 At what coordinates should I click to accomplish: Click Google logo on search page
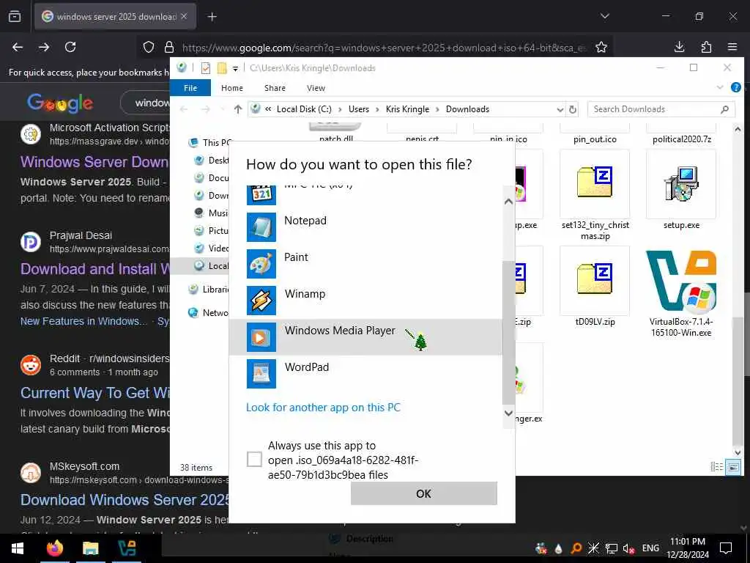pos(60,103)
